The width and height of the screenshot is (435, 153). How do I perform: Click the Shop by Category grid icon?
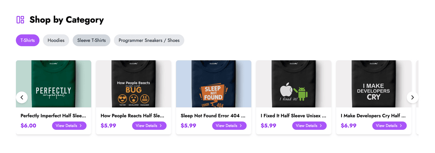tap(20, 20)
